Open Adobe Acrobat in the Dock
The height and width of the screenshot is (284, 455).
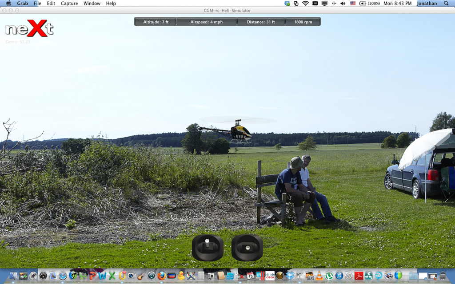coord(359,276)
